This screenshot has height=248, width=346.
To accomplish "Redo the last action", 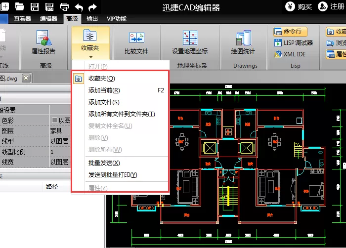I will tap(92, 7).
